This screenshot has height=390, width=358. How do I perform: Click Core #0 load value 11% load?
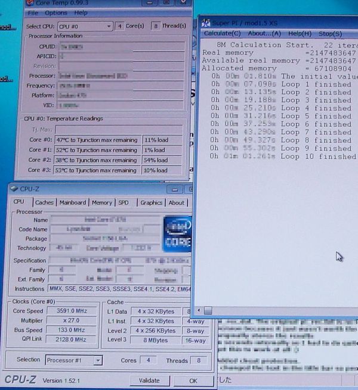click(x=162, y=140)
